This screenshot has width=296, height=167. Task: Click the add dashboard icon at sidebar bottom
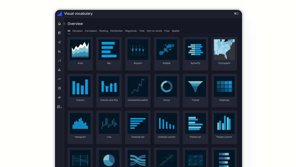tap(59, 107)
